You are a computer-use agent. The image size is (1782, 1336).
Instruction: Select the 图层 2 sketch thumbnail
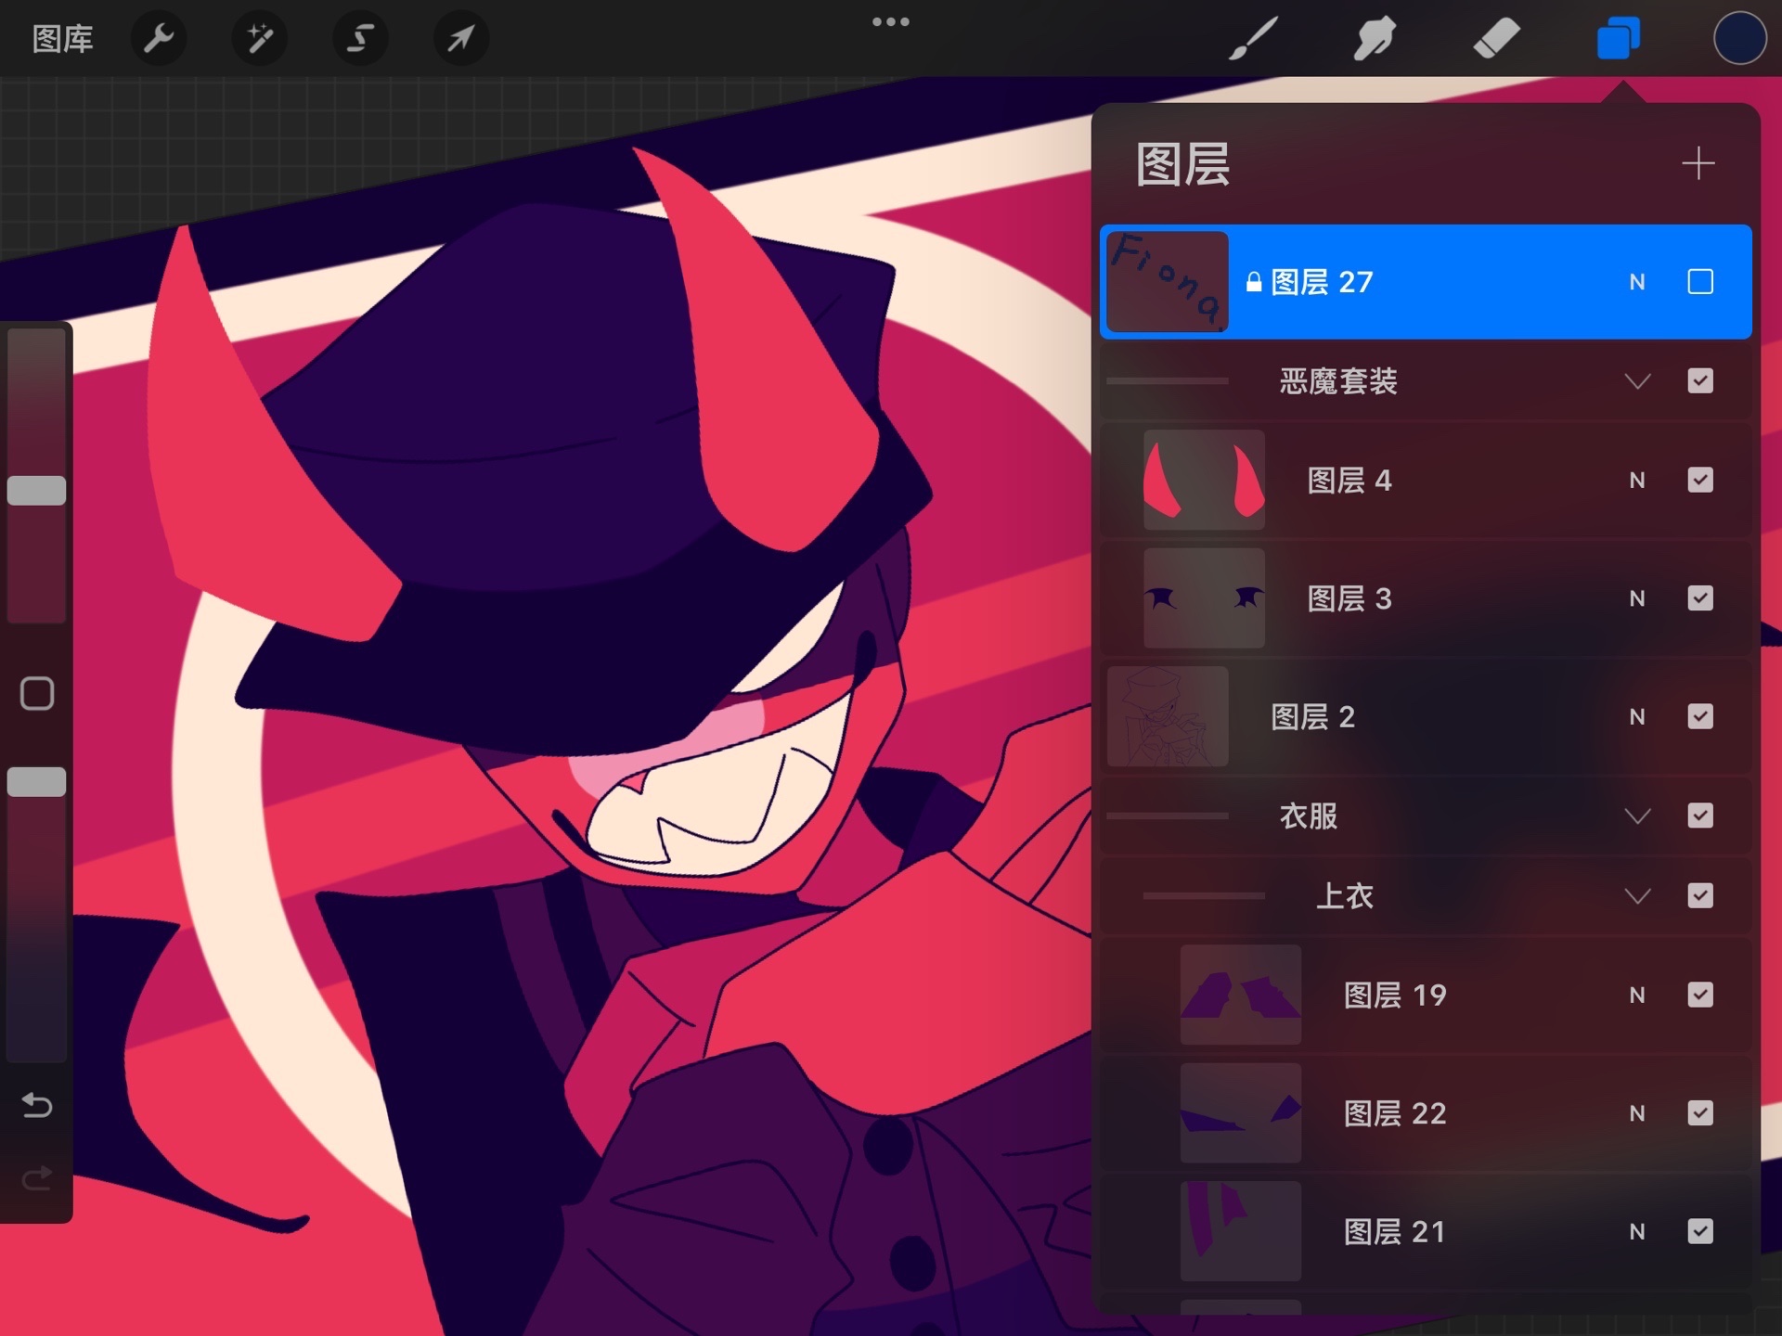[x=1168, y=716]
